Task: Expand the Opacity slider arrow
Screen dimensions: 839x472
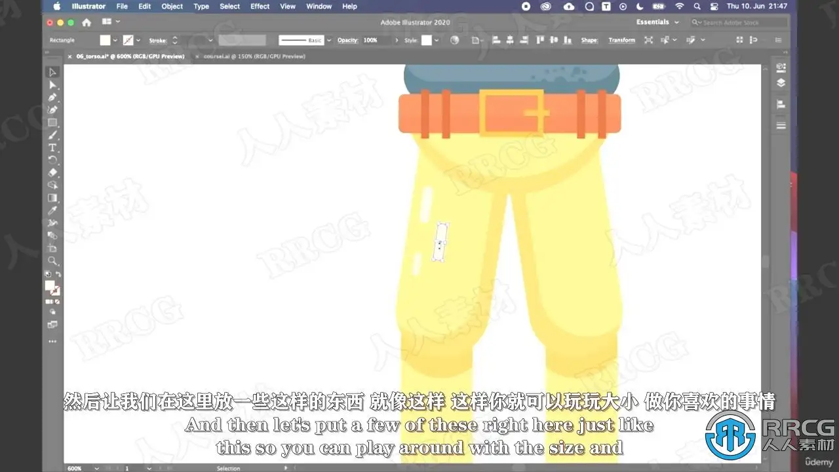Action: (396, 40)
